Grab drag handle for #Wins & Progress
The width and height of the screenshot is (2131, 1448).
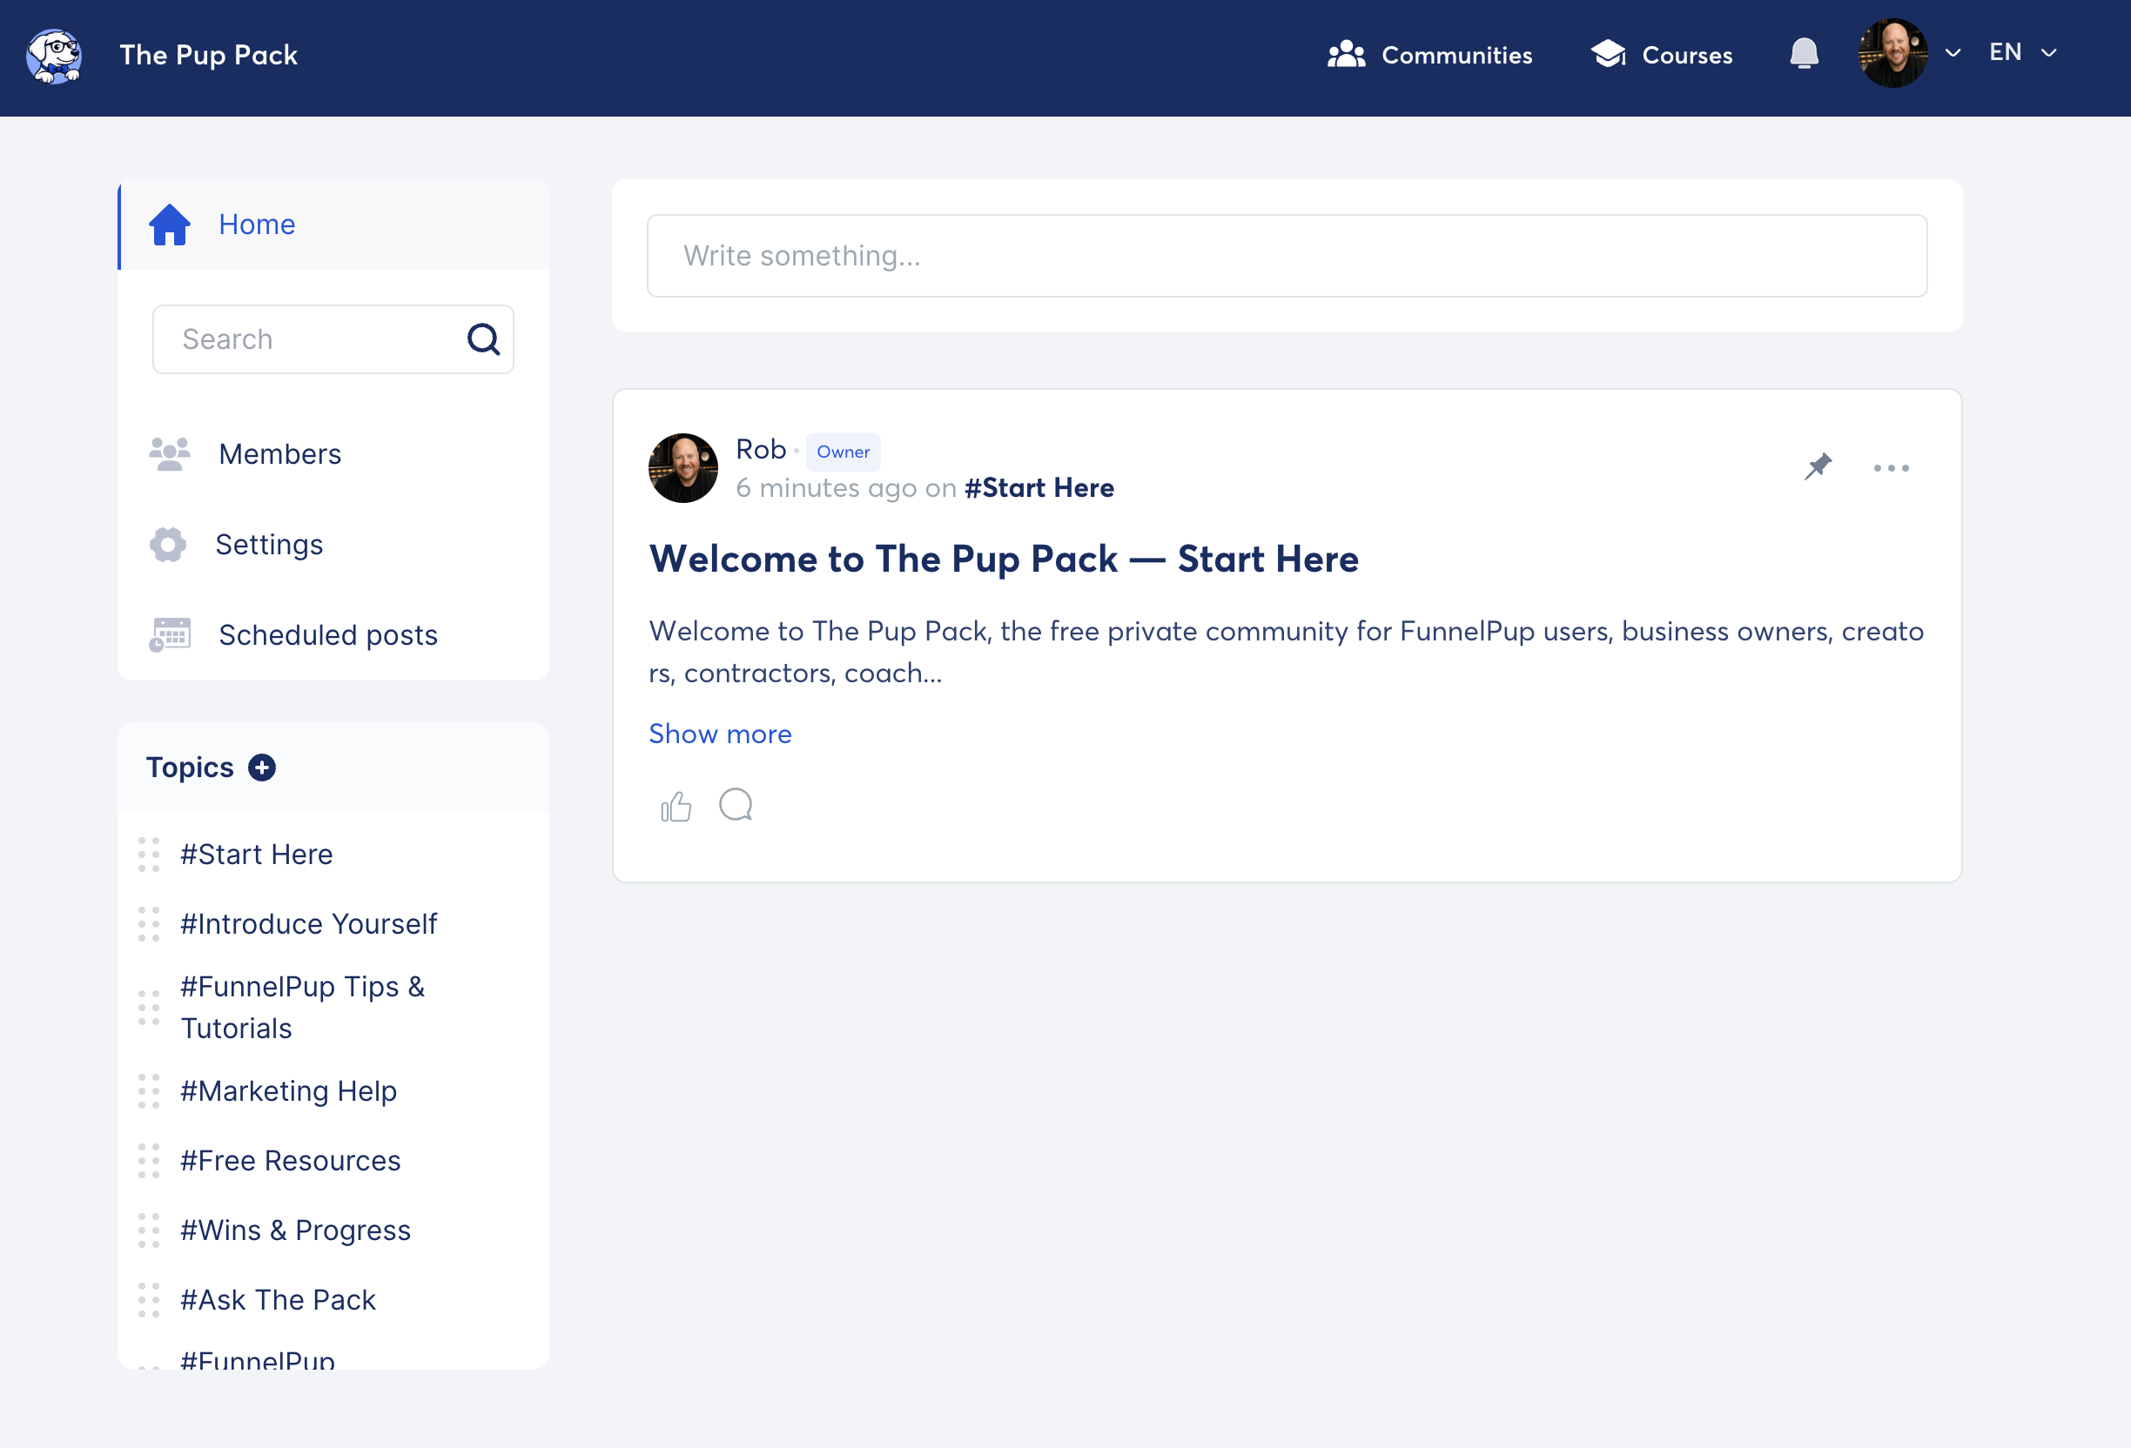click(149, 1230)
